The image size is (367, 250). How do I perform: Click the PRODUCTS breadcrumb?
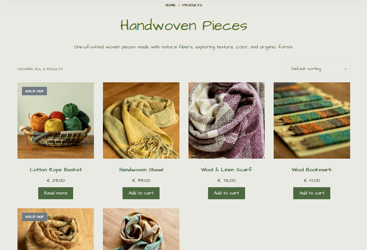tap(192, 5)
